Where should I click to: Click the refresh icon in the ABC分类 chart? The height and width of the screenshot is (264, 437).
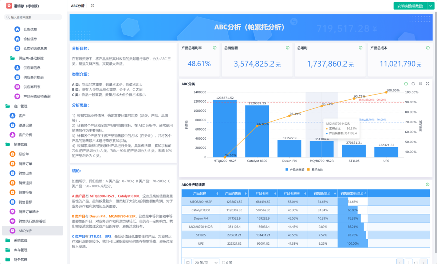coord(413,84)
